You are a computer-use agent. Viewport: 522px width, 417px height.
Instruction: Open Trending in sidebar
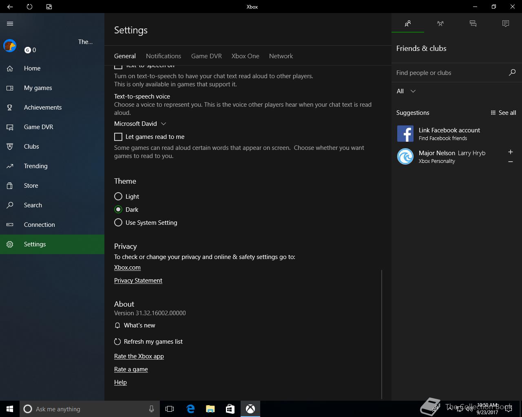click(52, 166)
